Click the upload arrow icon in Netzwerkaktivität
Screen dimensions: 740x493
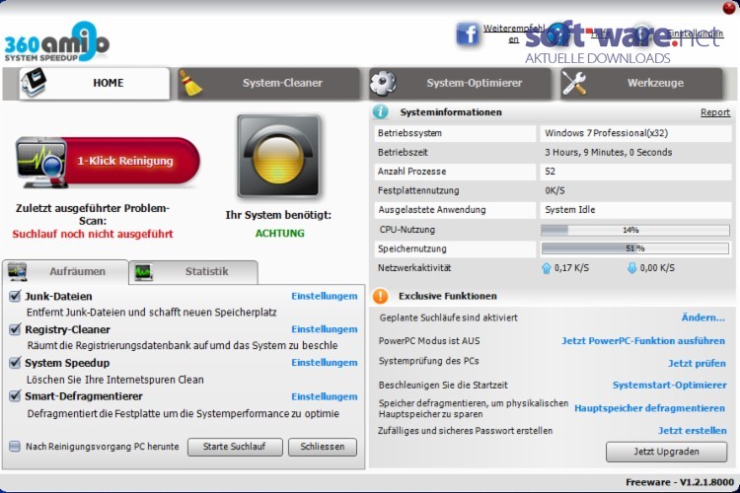click(x=546, y=268)
